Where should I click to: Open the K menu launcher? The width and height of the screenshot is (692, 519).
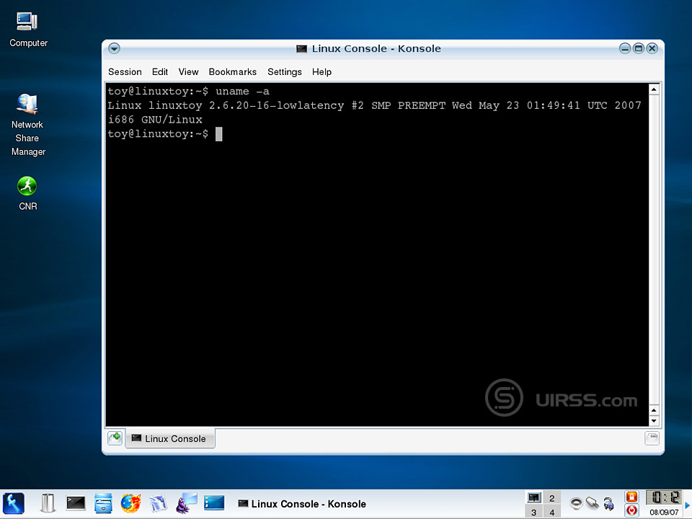point(14,502)
